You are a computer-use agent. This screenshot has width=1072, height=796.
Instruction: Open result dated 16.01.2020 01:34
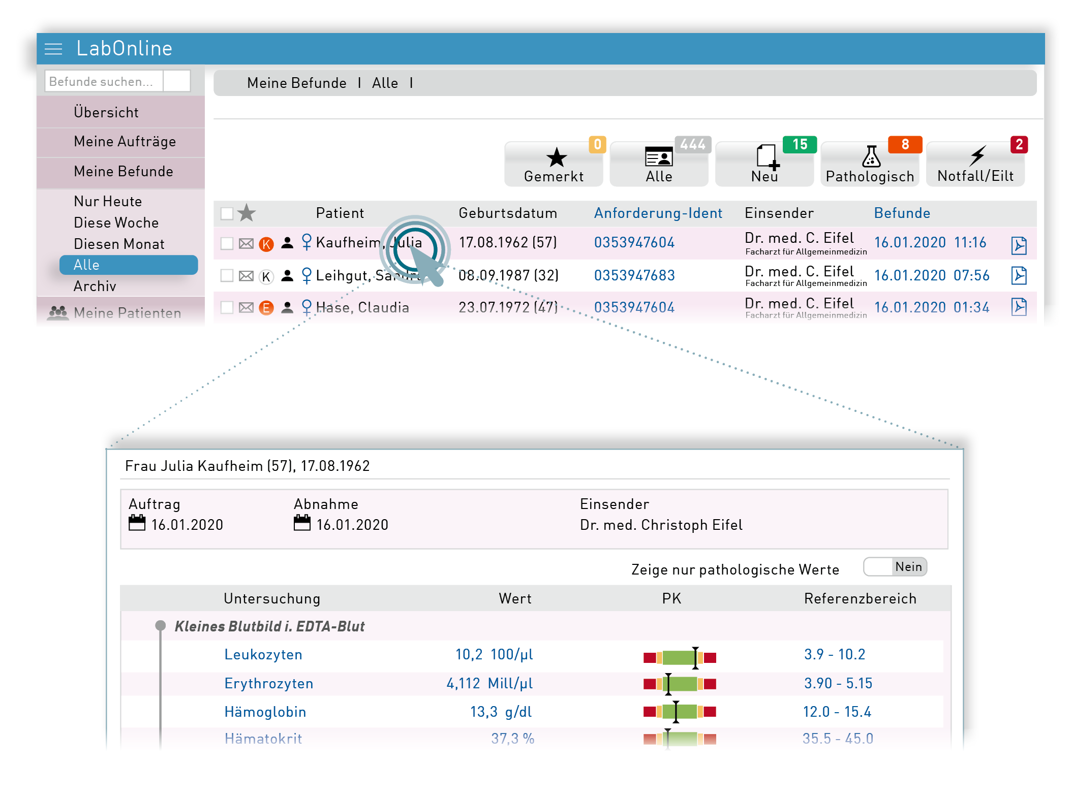tap(932, 307)
